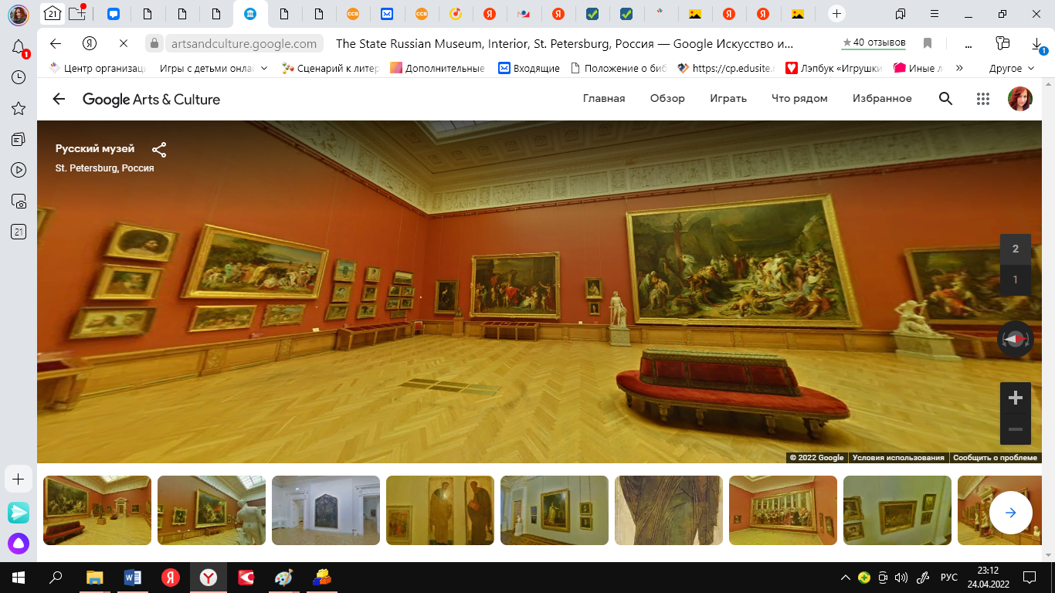Open a new tab with the plus button
The width and height of the screenshot is (1055, 593).
point(836,14)
